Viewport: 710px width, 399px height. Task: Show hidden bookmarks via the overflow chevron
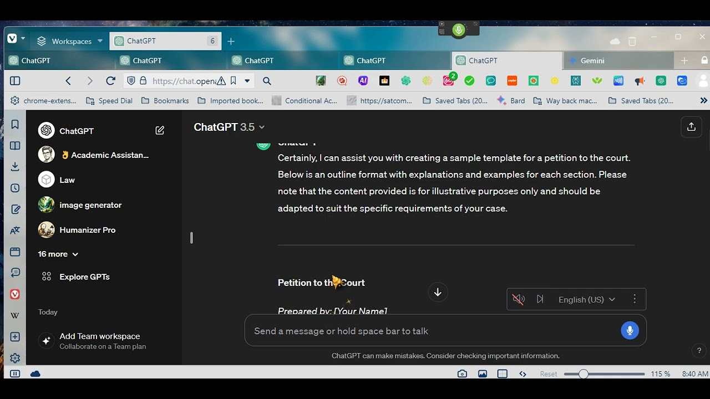703,101
